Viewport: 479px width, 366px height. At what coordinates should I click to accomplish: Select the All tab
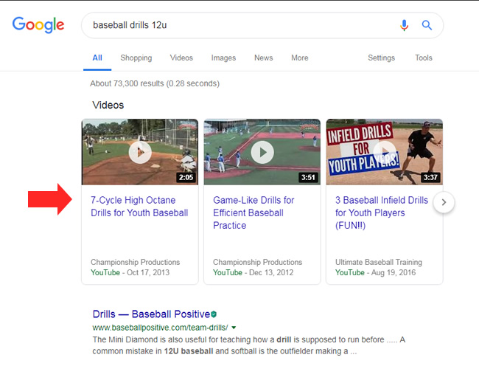97,58
